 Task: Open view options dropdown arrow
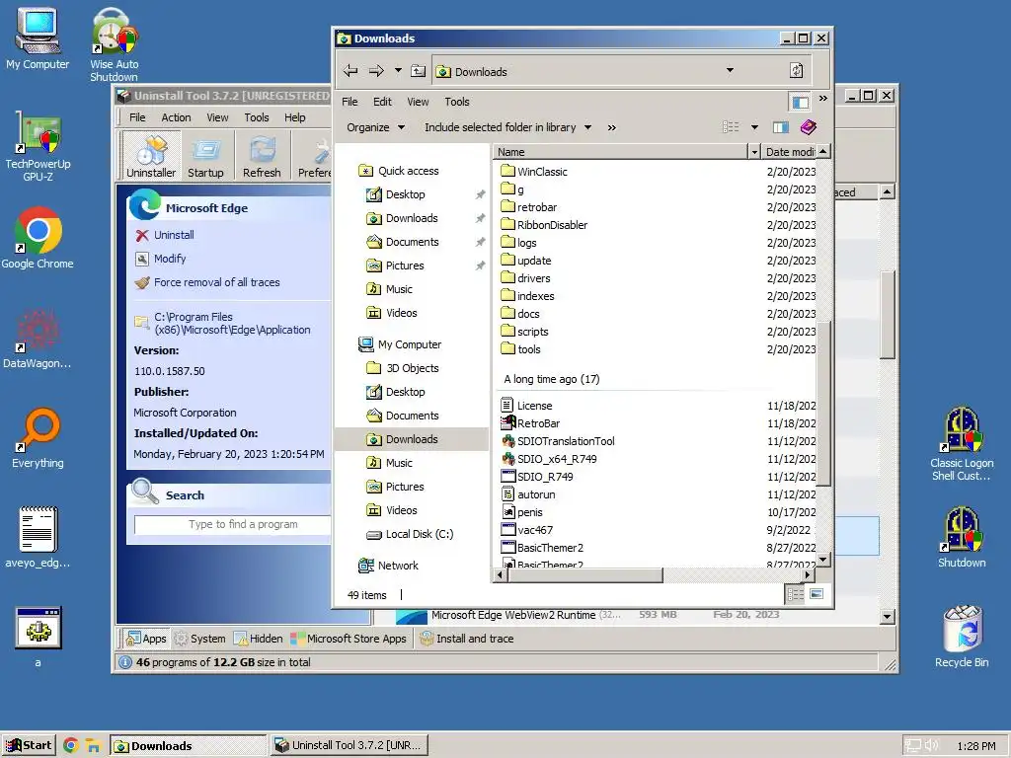pyautogui.click(x=754, y=127)
